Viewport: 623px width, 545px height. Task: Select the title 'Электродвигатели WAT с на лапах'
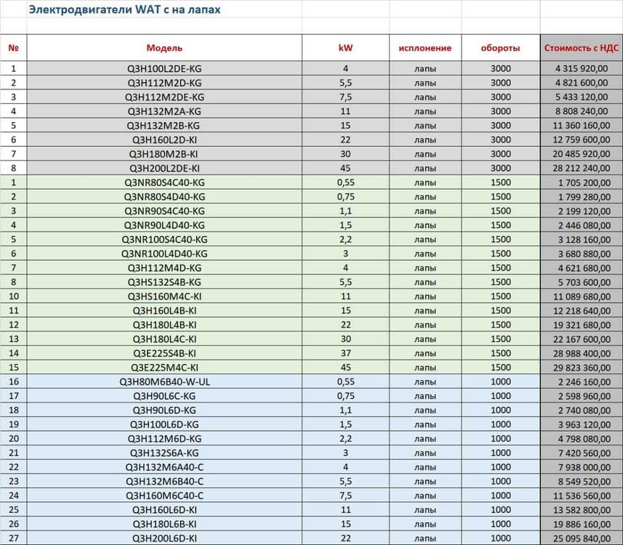[x=124, y=9]
